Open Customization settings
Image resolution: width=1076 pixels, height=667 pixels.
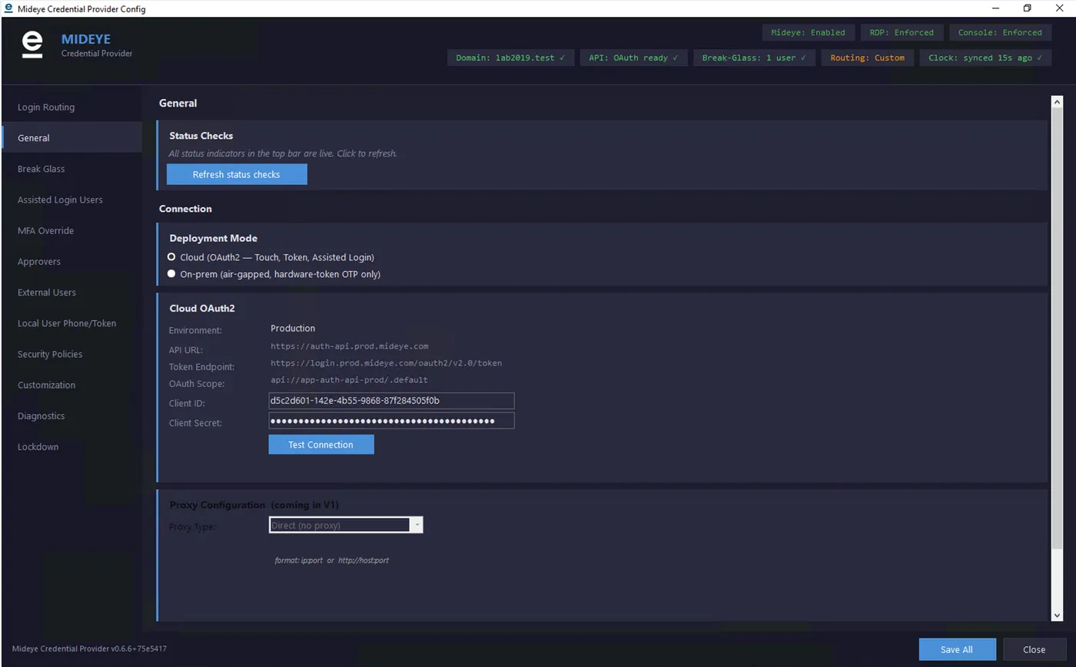click(x=71, y=385)
